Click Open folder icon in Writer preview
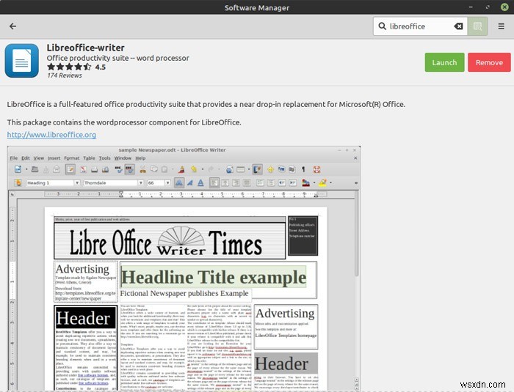Screen dimensions: 514x392 click(x=35, y=169)
